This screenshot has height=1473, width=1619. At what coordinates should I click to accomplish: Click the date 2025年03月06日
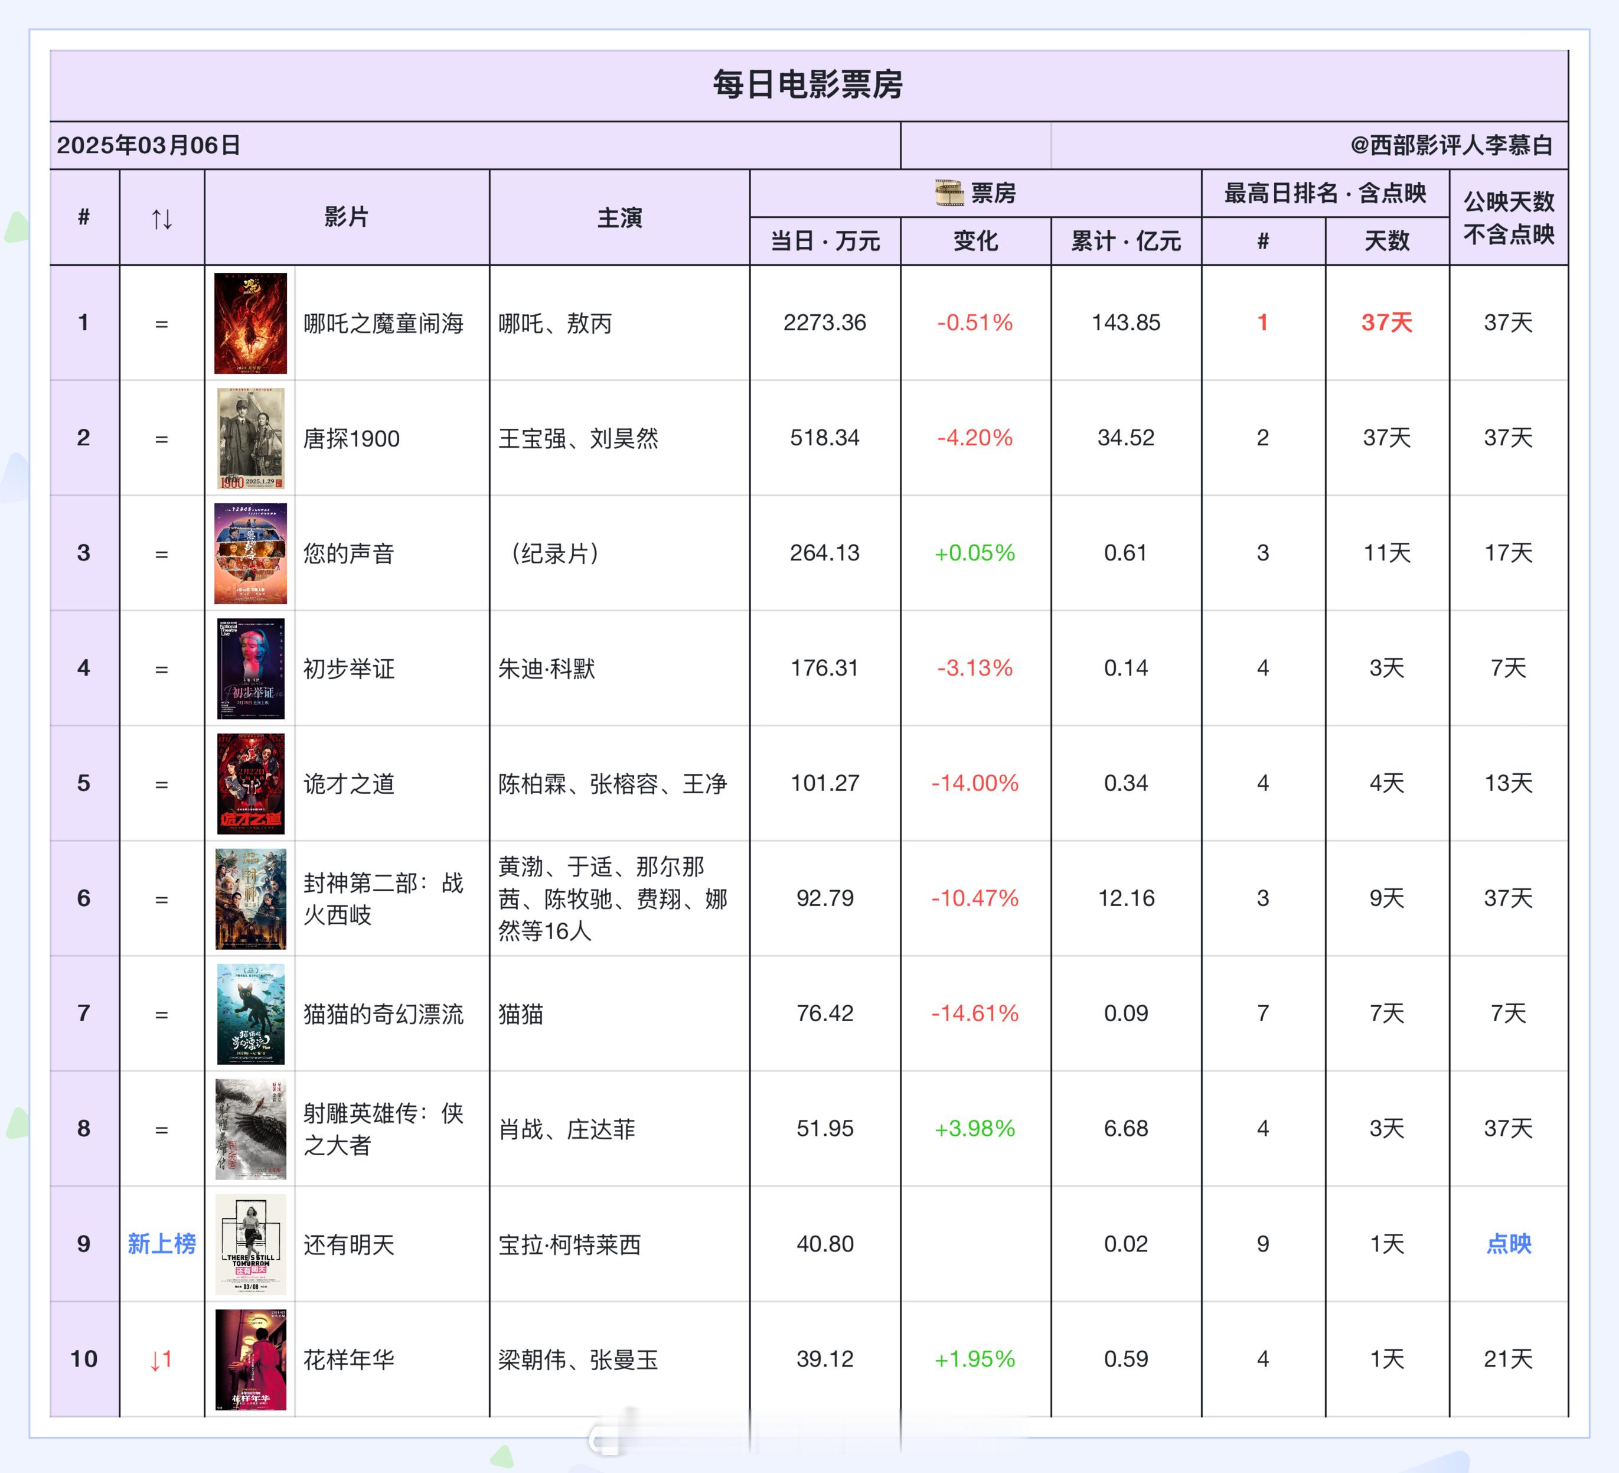(x=149, y=145)
